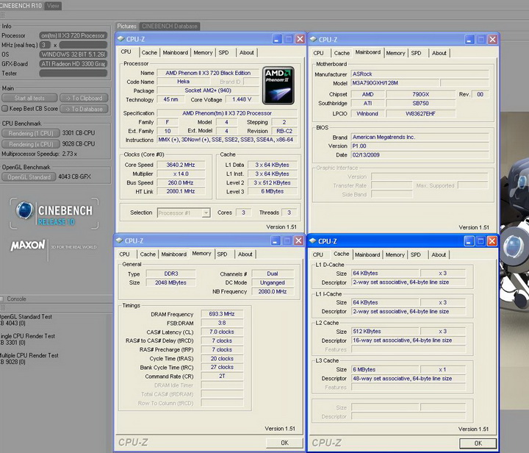This screenshot has height=453, width=529.
Task: Close the CPU-Z Memory window
Action: click(298, 240)
